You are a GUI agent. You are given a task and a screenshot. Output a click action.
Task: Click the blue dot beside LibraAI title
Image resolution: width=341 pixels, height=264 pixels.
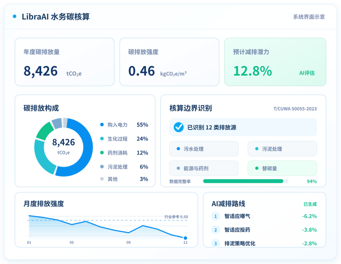pyautogui.click(x=15, y=16)
